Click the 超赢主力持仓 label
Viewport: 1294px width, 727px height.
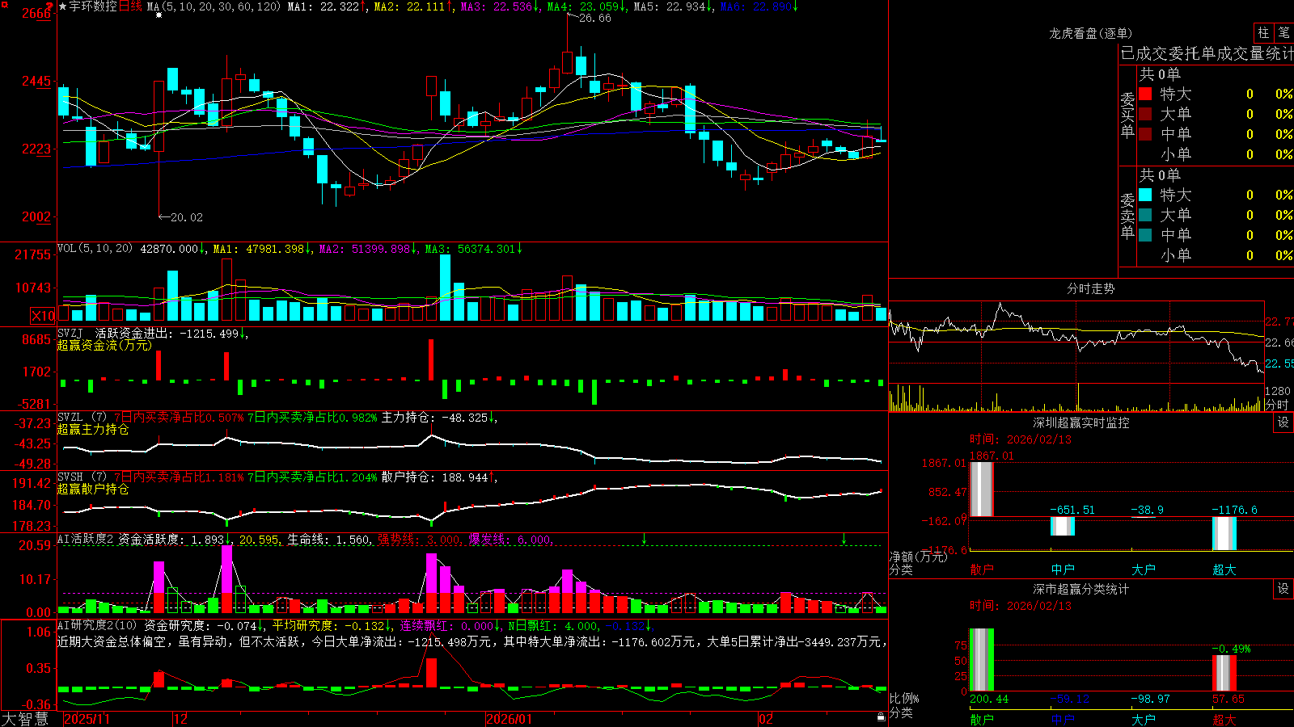tap(93, 429)
